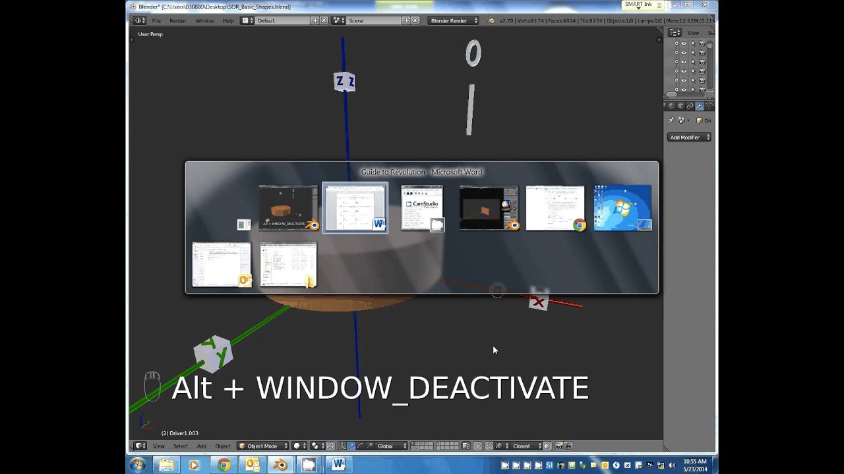Pin the properties editor context
Screen dimensions: 844x474
coord(671,120)
